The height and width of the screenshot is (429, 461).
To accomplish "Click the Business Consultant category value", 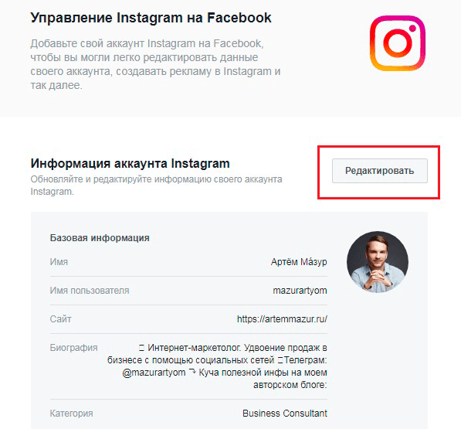I will (x=285, y=414).
